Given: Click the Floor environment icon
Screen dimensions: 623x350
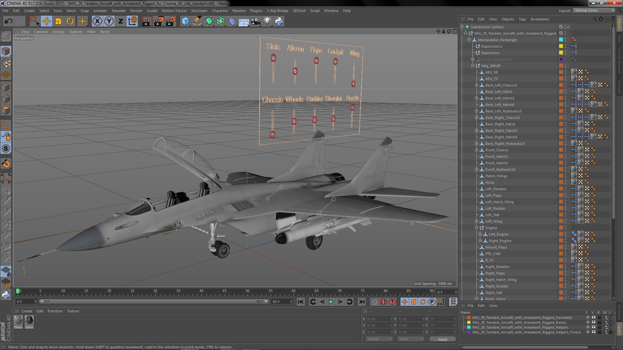Looking at the screenshot, I should [x=244, y=21].
